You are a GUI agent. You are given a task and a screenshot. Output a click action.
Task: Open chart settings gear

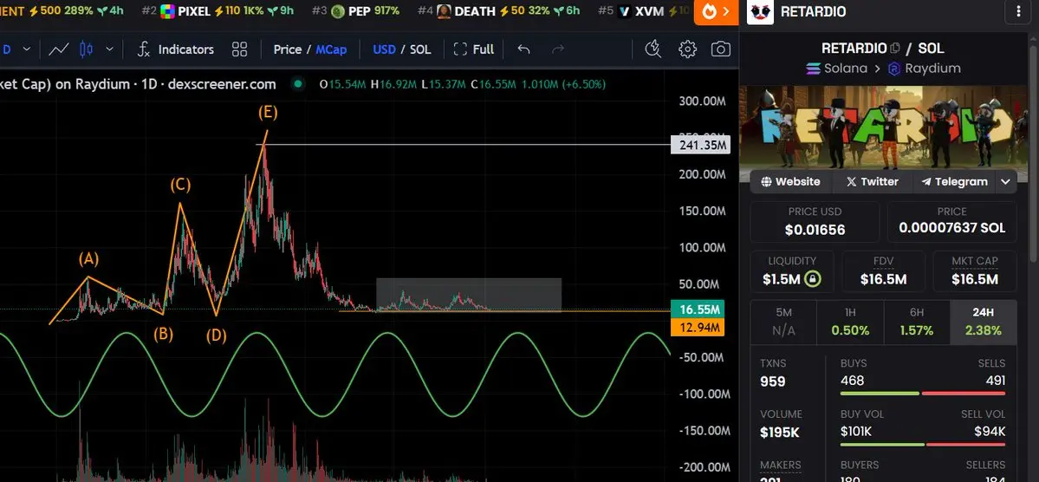[x=688, y=49]
